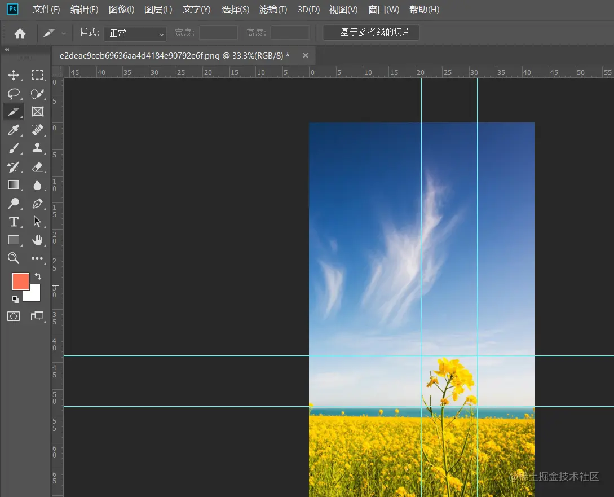Click the Home icon in options bar
Image resolution: width=614 pixels, height=497 pixels.
pyautogui.click(x=20, y=34)
